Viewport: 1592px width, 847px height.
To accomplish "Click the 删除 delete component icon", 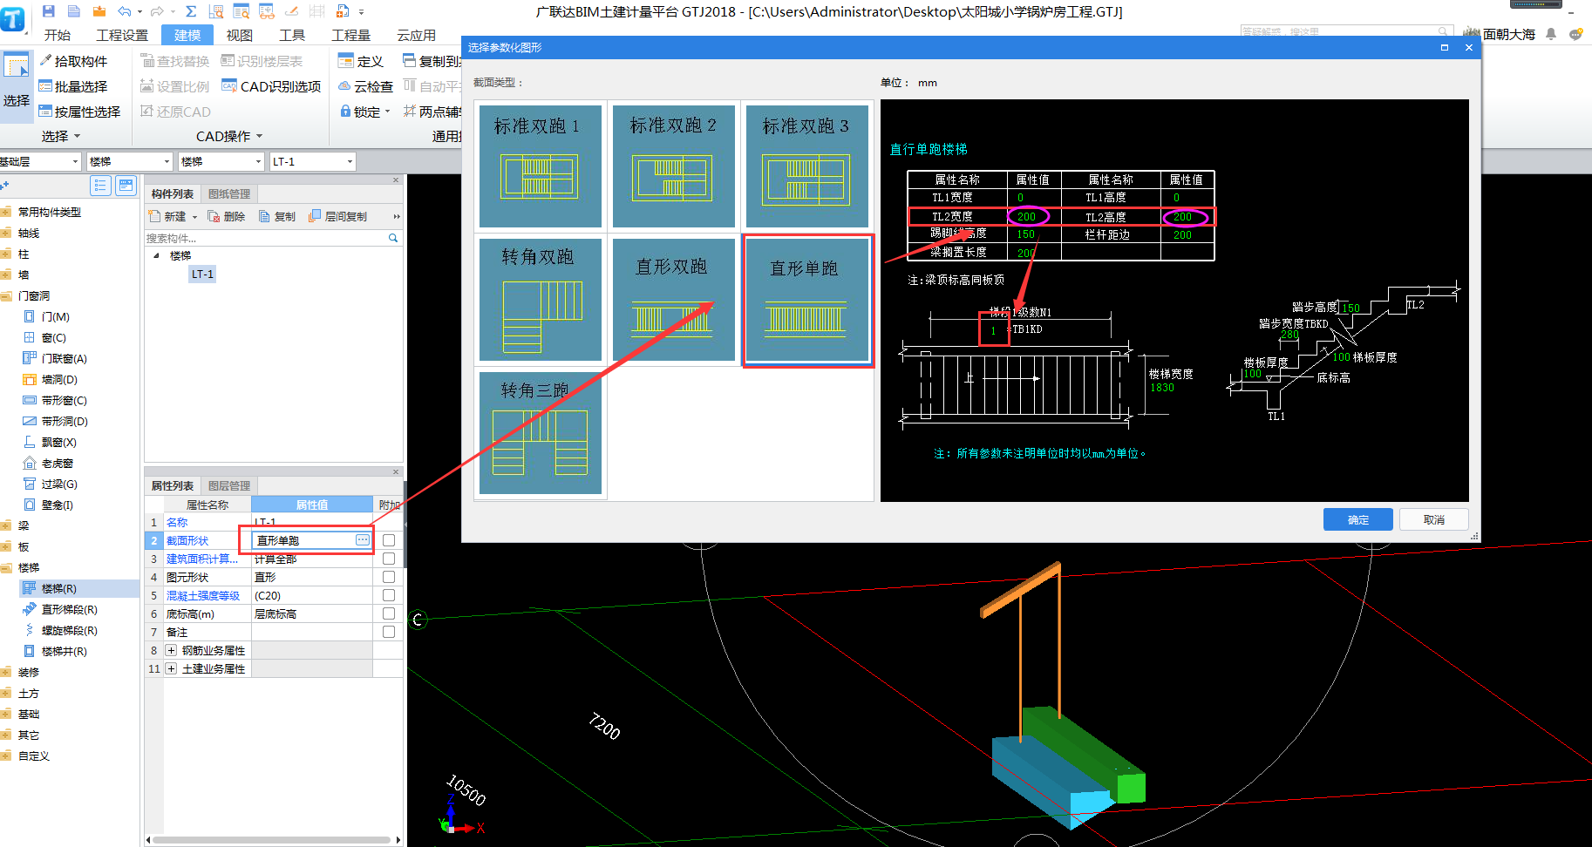I will pyautogui.click(x=227, y=216).
